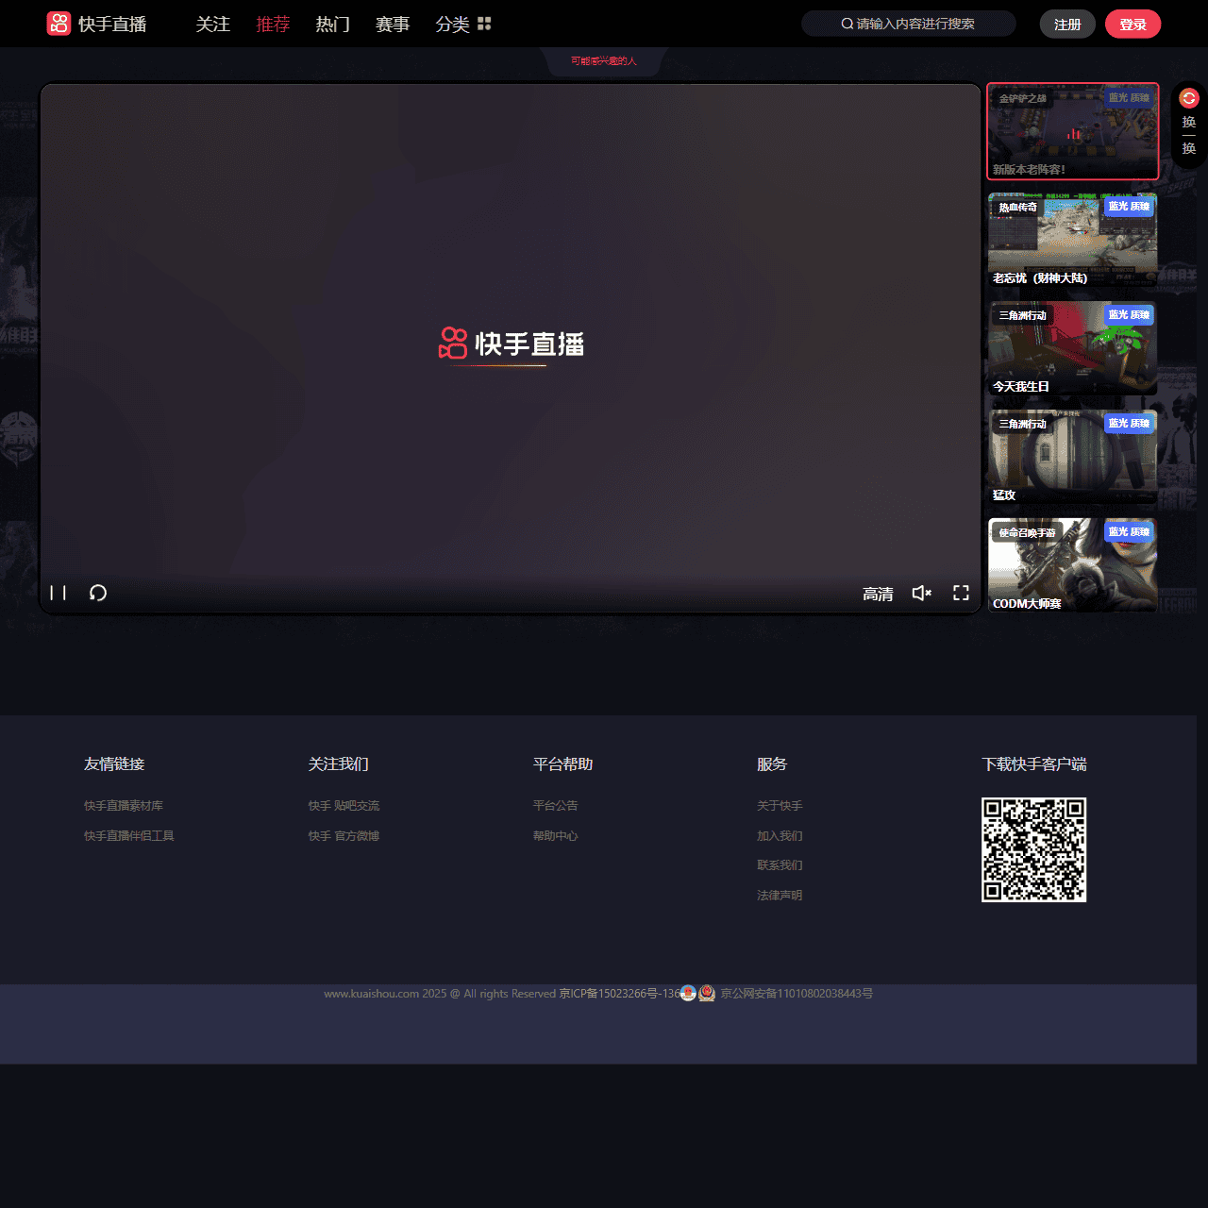1208x1208 pixels.
Task: Open the 高清 quality selector
Action: tap(878, 594)
